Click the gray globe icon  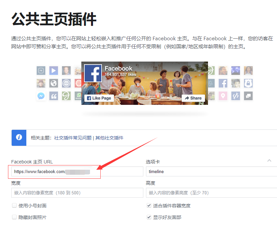coord(54,83)
